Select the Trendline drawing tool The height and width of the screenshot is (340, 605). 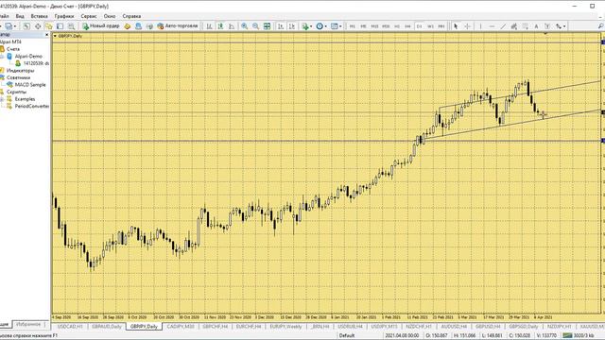[x=503, y=26]
